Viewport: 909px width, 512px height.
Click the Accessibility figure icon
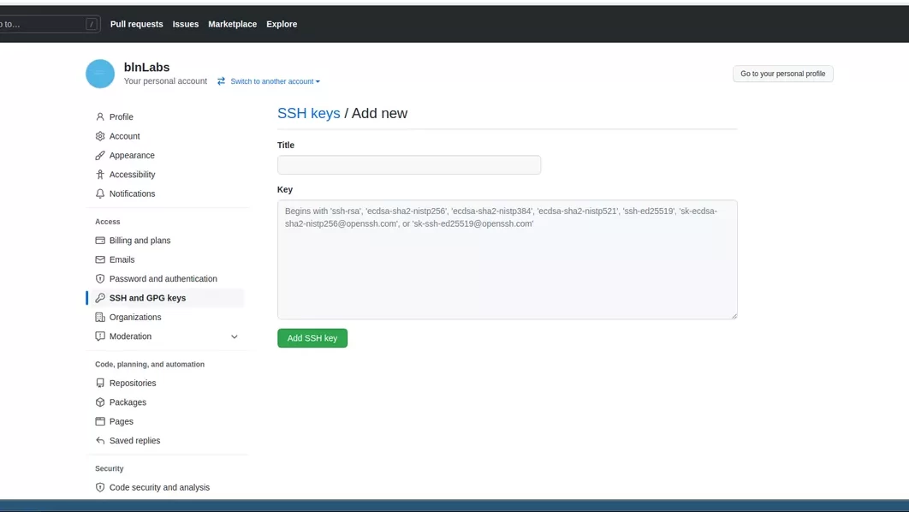tap(99, 174)
